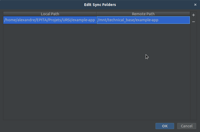
Task: Click the empty table area below the mapping row
Action: (x=97, y=71)
